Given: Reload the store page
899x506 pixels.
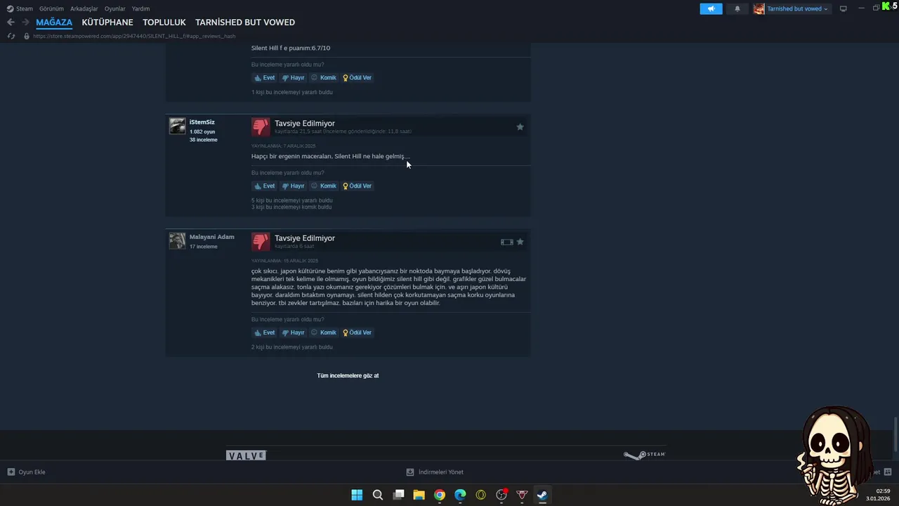Looking at the screenshot, I should [x=11, y=36].
